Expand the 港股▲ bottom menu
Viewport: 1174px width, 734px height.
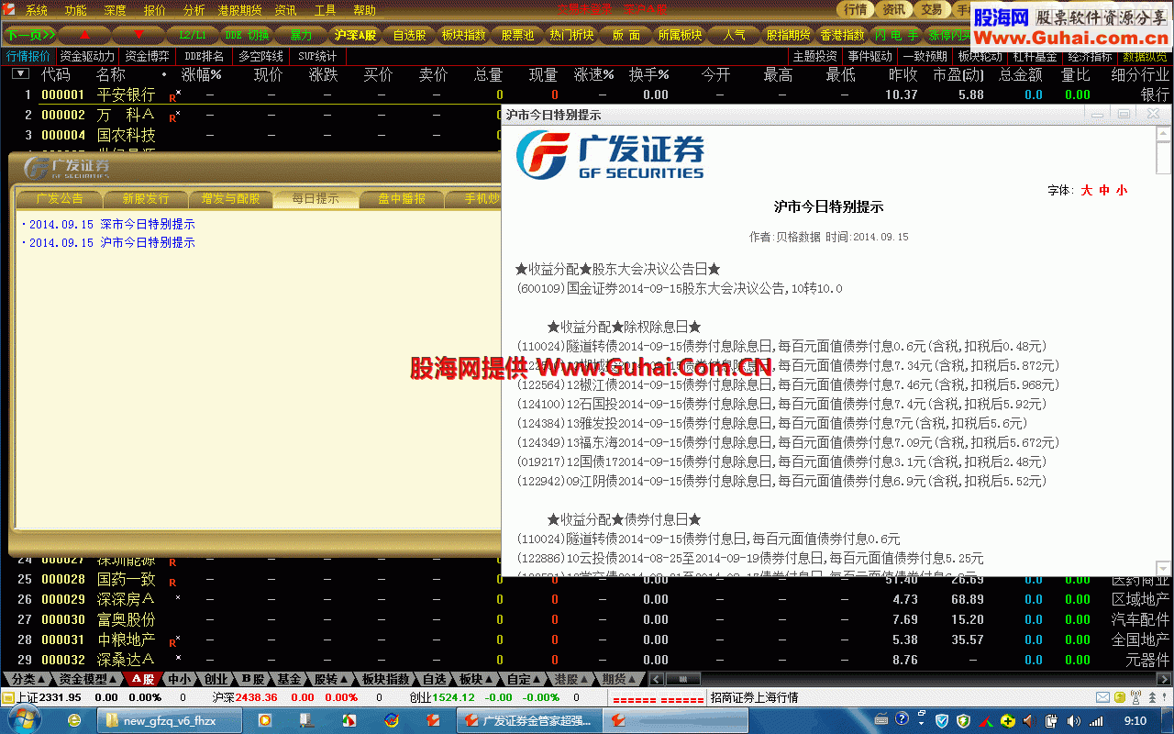[571, 679]
